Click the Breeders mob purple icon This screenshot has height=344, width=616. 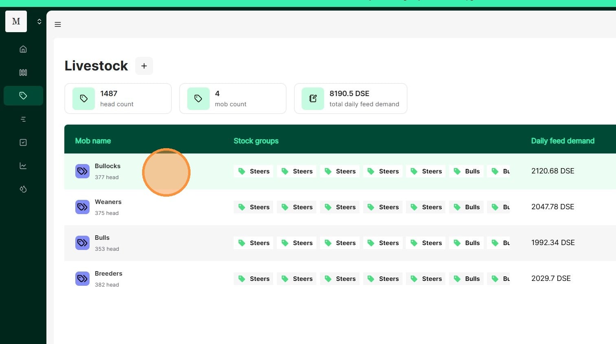[x=82, y=278]
